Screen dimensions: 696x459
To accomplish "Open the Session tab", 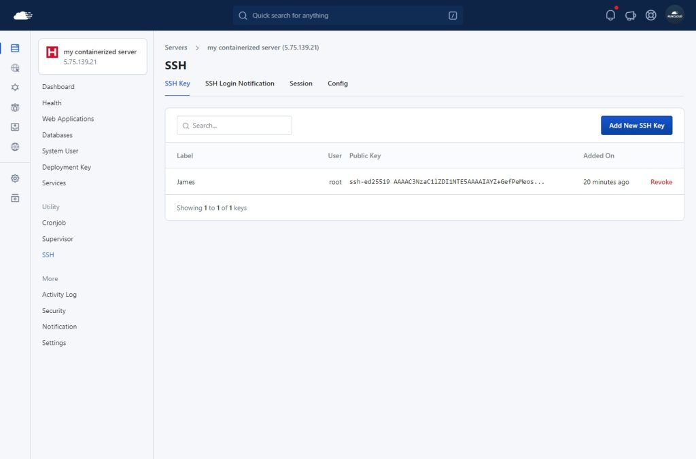I will click(301, 84).
